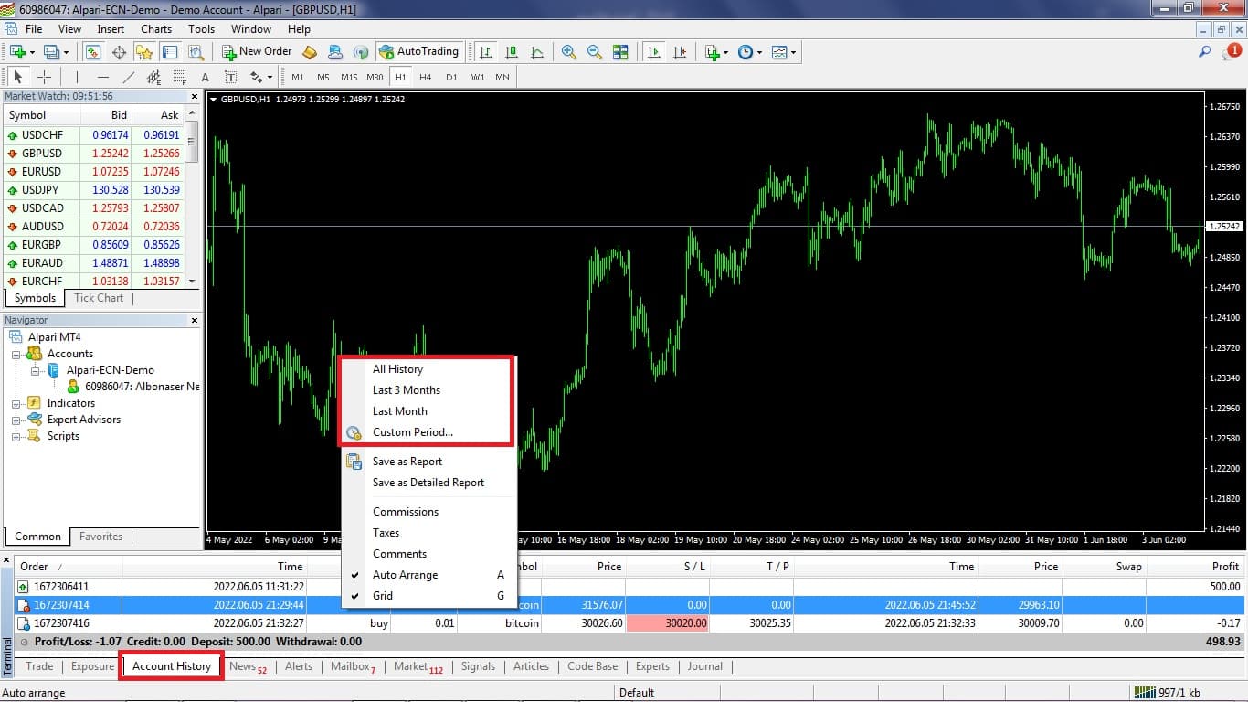Select the Equidistant Channel tool
The width and height of the screenshot is (1248, 702).
(153, 77)
